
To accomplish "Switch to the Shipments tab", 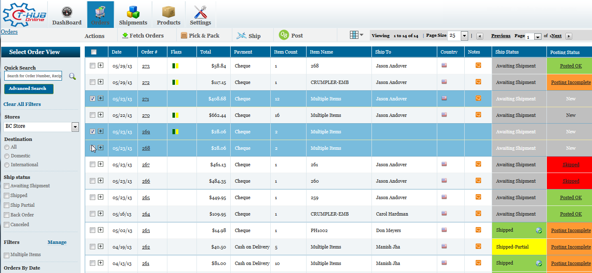I will point(133,15).
